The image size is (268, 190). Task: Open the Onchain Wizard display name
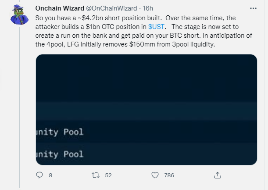(x=60, y=9)
